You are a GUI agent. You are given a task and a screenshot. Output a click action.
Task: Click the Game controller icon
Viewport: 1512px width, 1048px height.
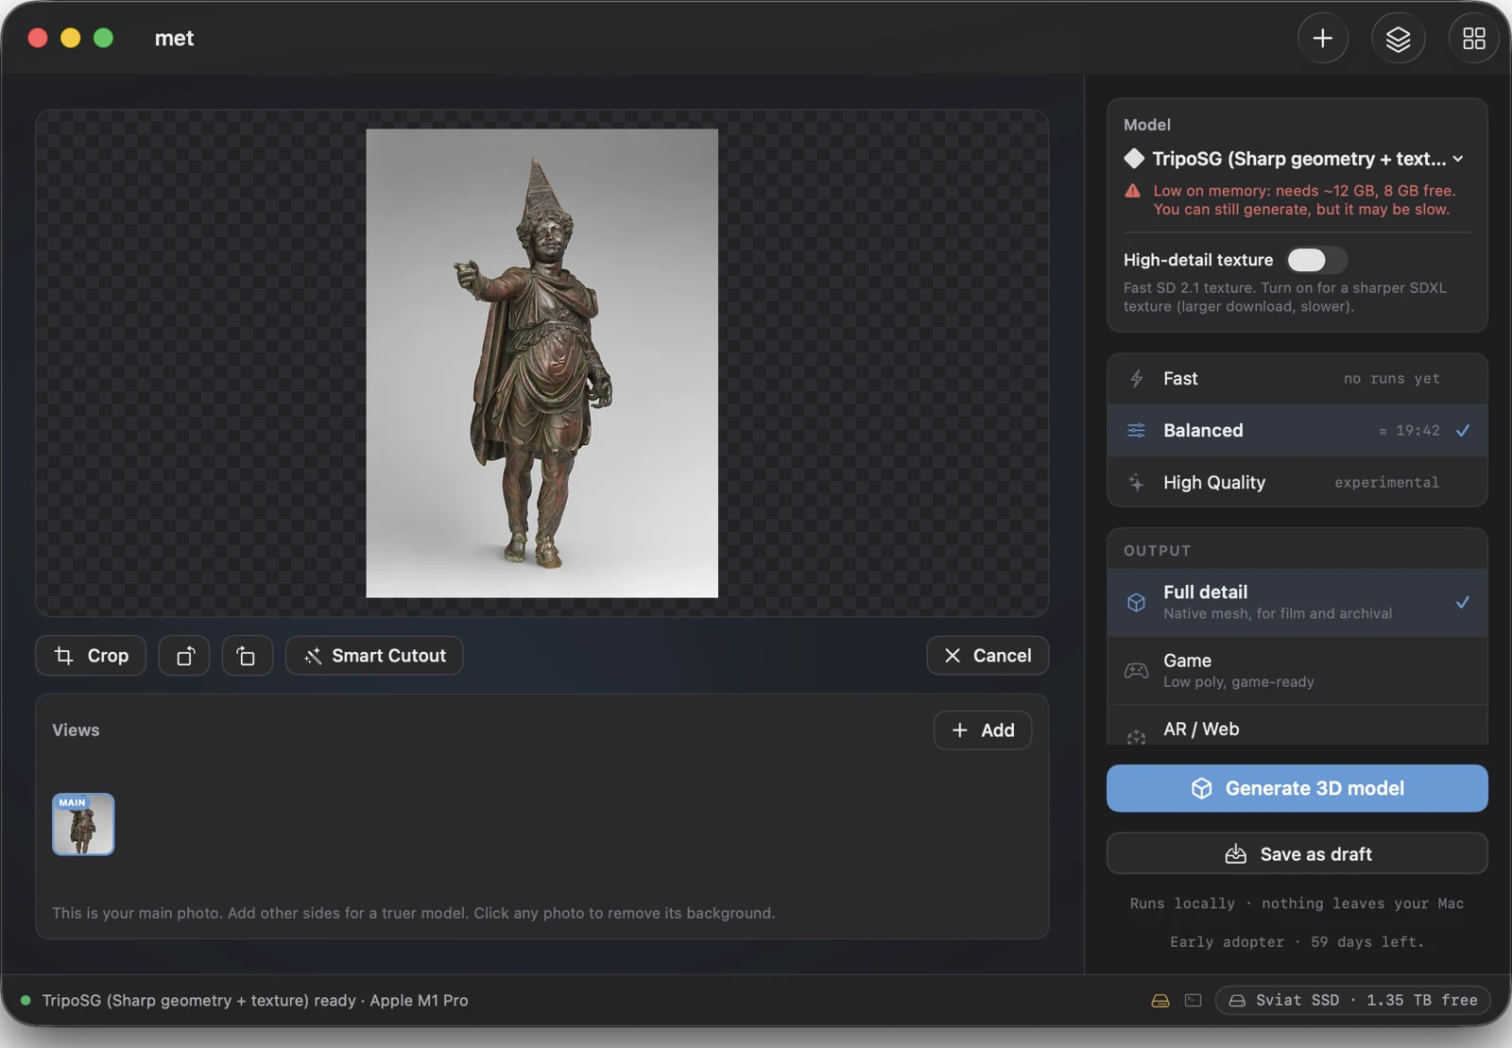click(1137, 671)
